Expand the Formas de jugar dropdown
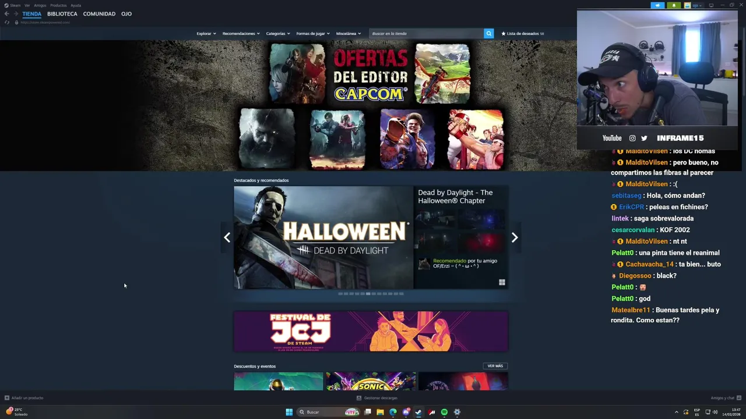This screenshot has height=419, width=746. pyautogui.click(x=313, y=34)
